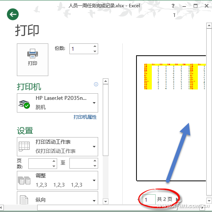
Task: Click the large Print button
Action: pos(33,60)
